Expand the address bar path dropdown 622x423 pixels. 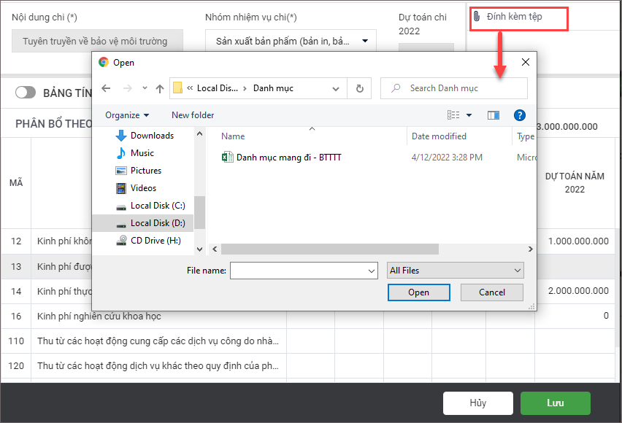[336, 88]
